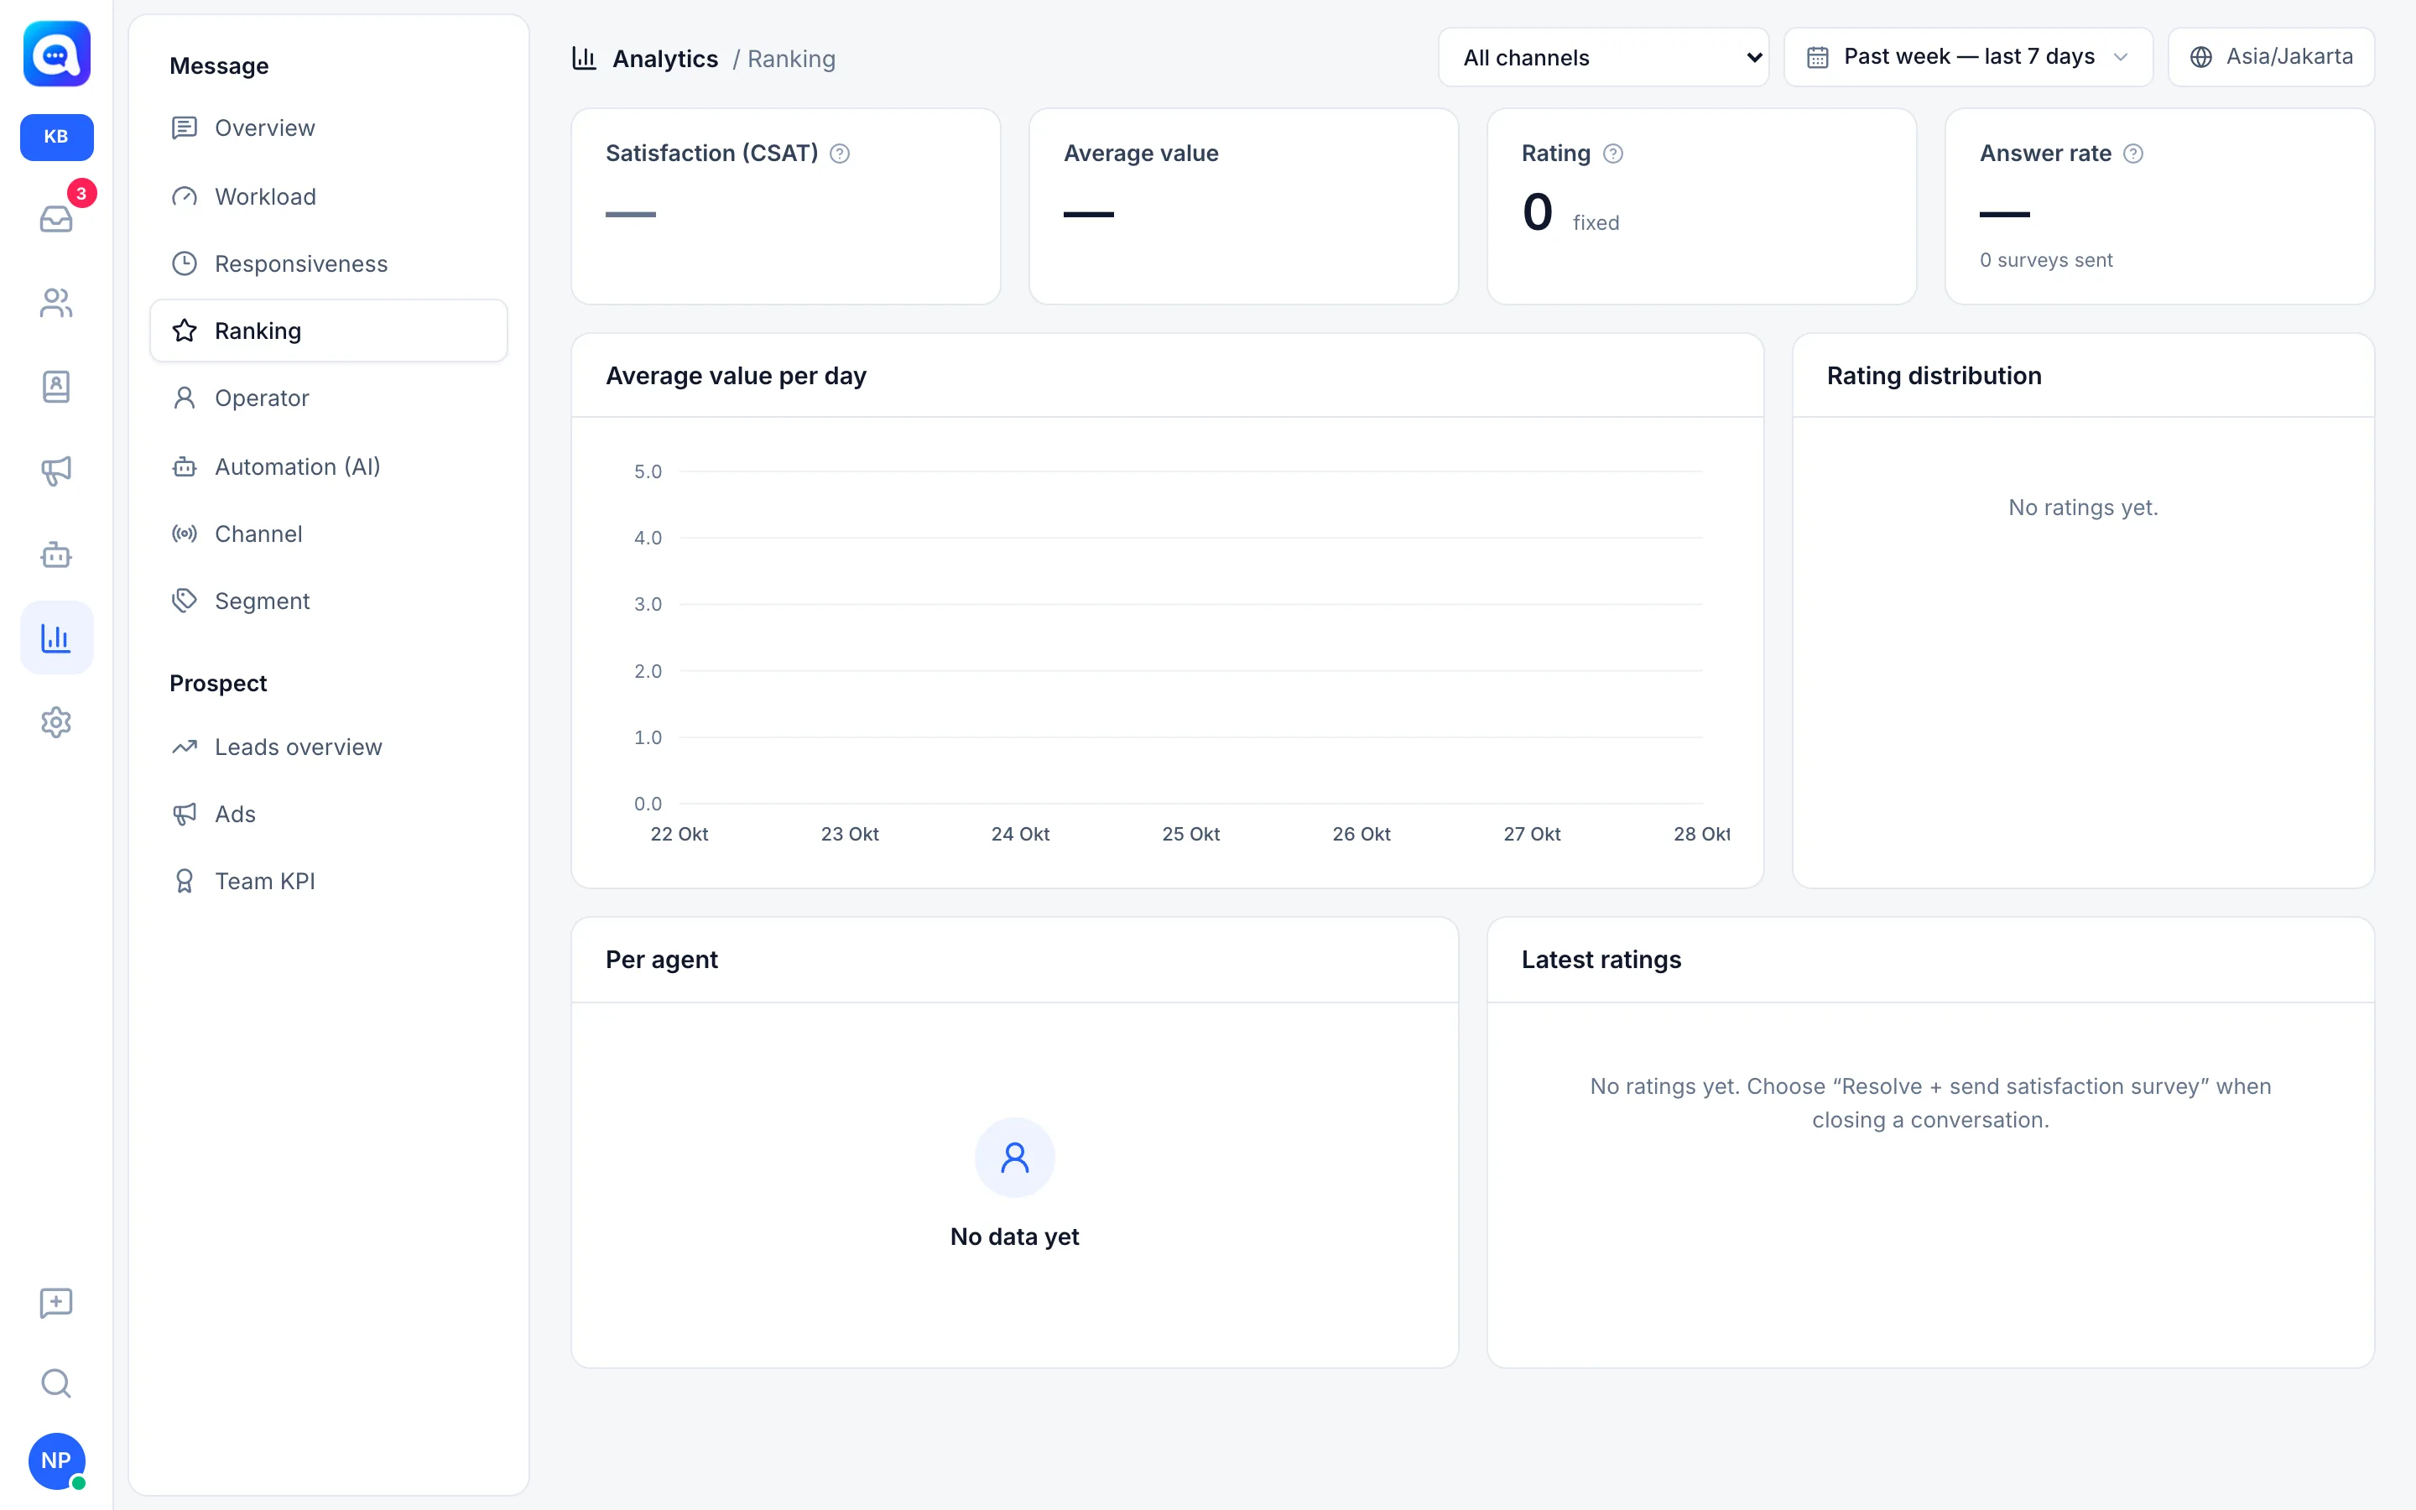Click the Analytics breadcrumb link
The image size is (2416, 1510).
[665, 59]
